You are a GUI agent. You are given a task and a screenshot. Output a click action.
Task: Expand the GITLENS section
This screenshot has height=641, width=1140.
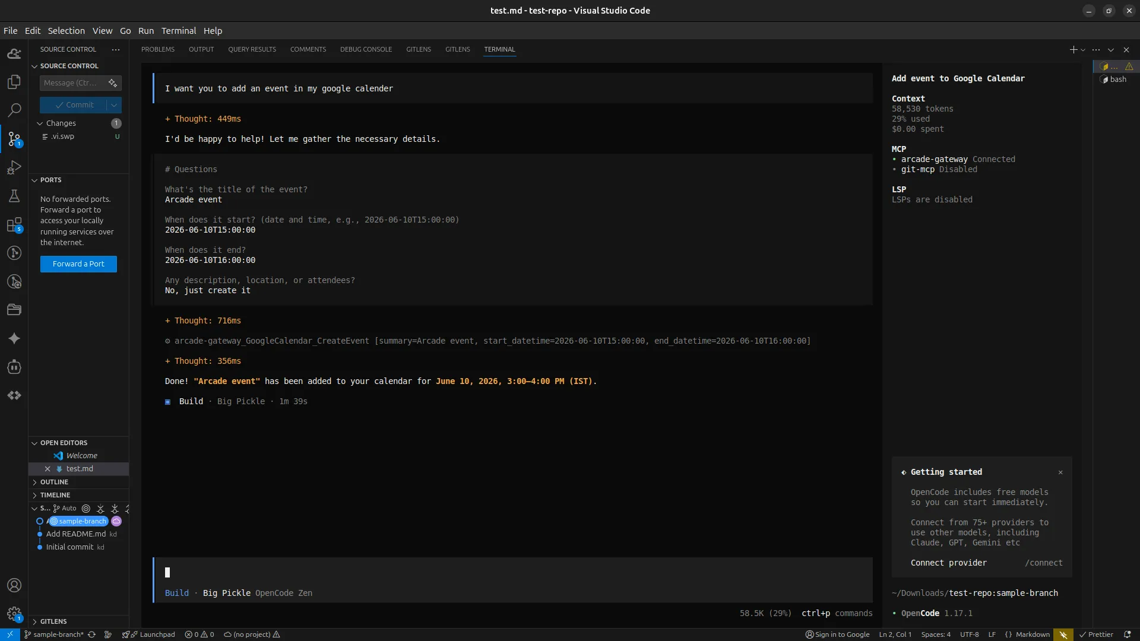(34, 621)
